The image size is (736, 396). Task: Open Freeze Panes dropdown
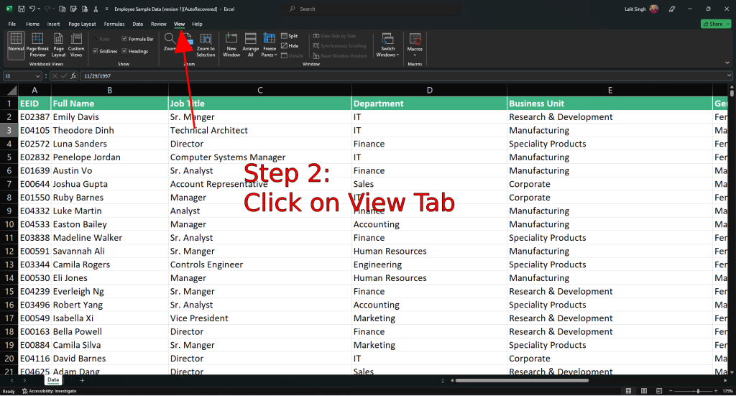tap(269, 45)
